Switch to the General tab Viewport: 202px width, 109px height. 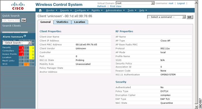click(46, 22)
